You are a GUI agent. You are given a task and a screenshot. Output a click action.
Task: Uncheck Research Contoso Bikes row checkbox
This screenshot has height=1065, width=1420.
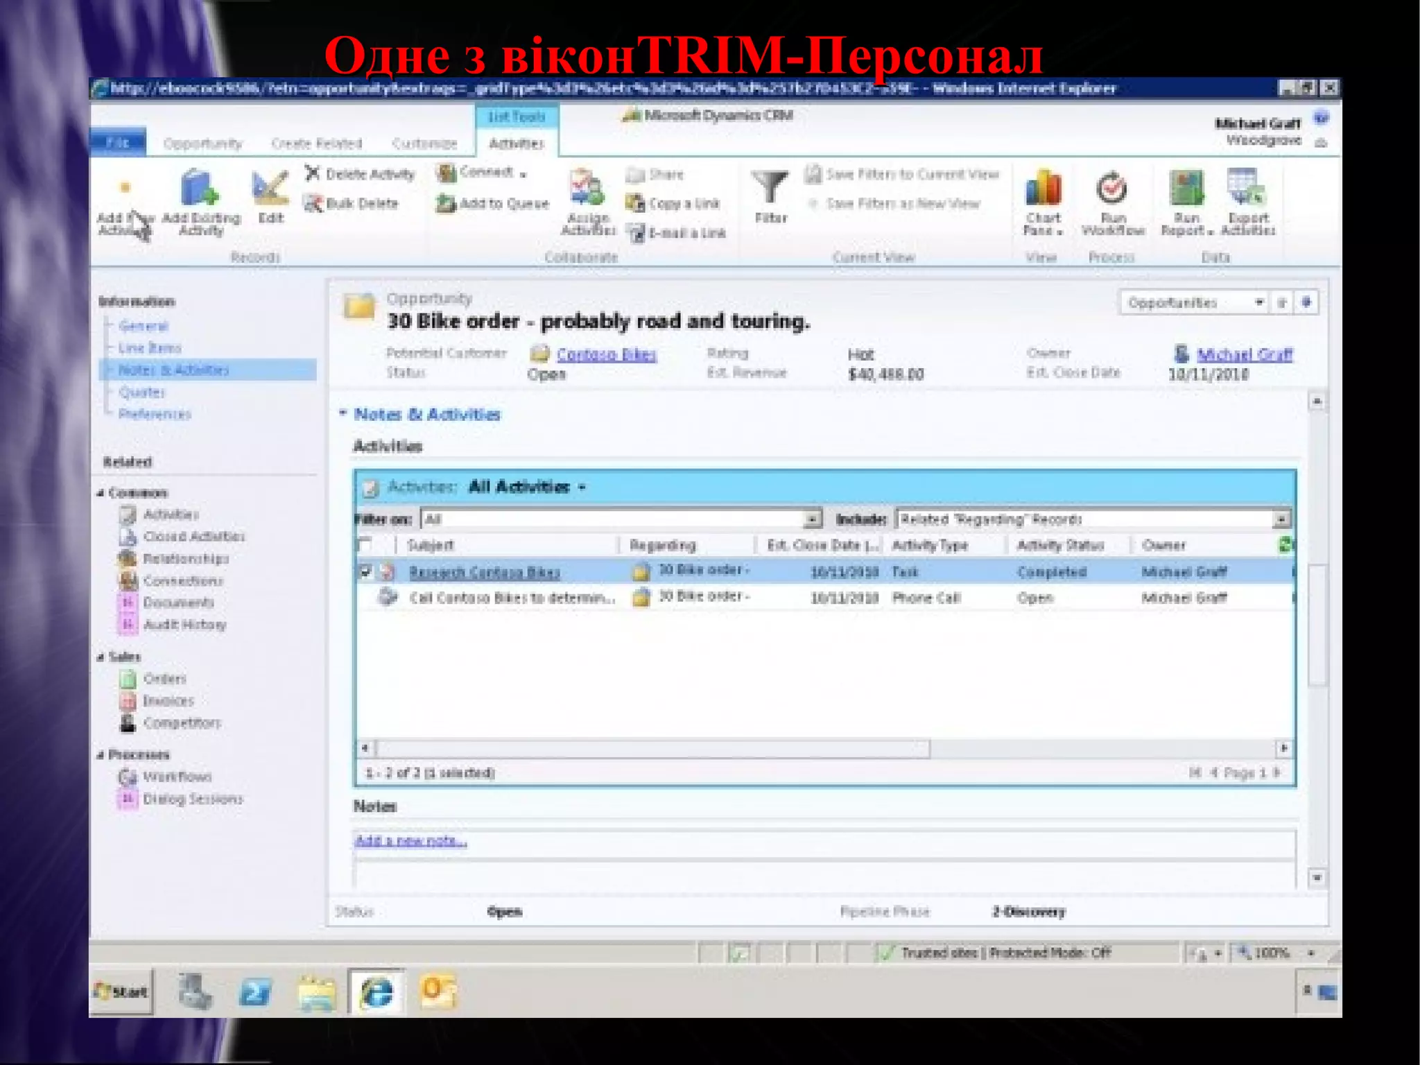click(x=365, y=571)
